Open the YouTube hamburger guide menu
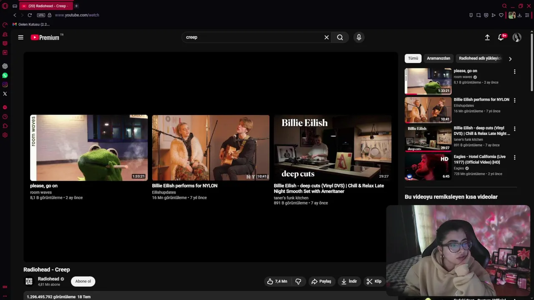 coord(20,37)
